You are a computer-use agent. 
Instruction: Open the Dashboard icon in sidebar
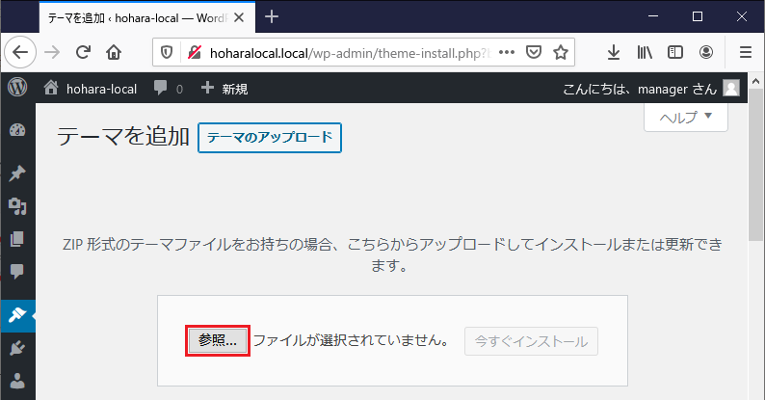point(16,131)
